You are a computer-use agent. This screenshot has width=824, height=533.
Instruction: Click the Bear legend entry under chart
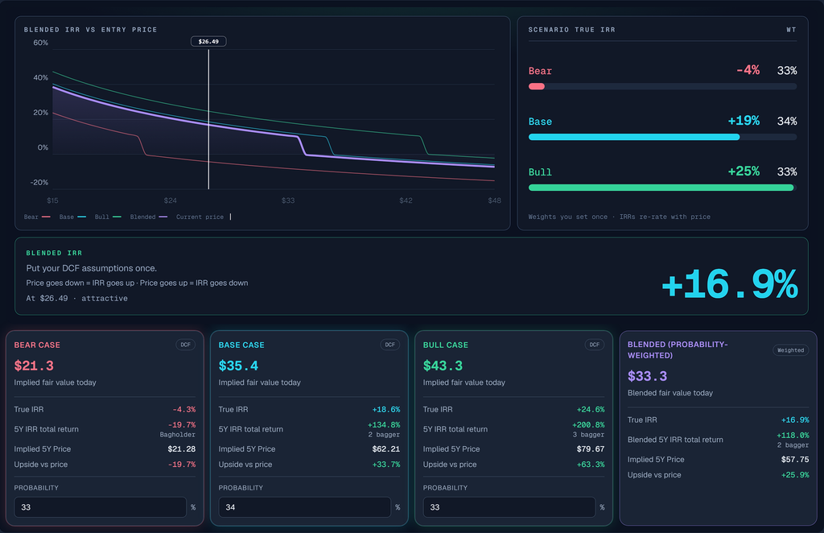[x=37, y=217]
